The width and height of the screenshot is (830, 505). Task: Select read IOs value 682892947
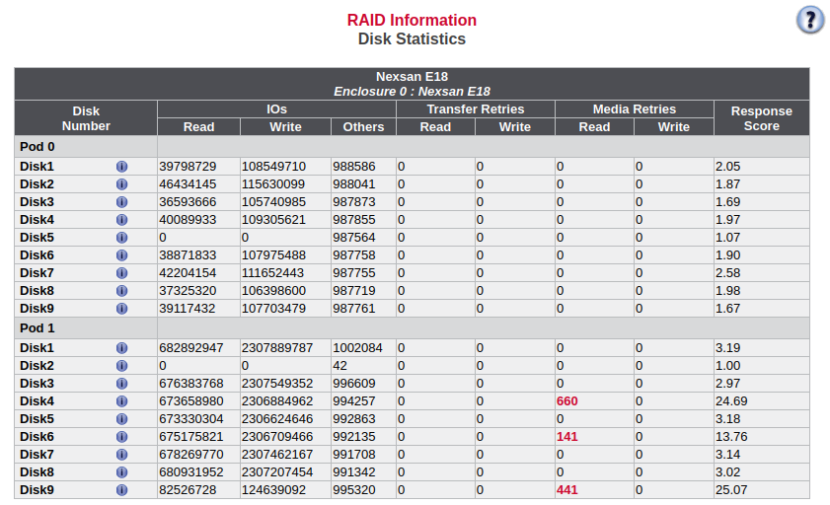[x=191, y=348]
